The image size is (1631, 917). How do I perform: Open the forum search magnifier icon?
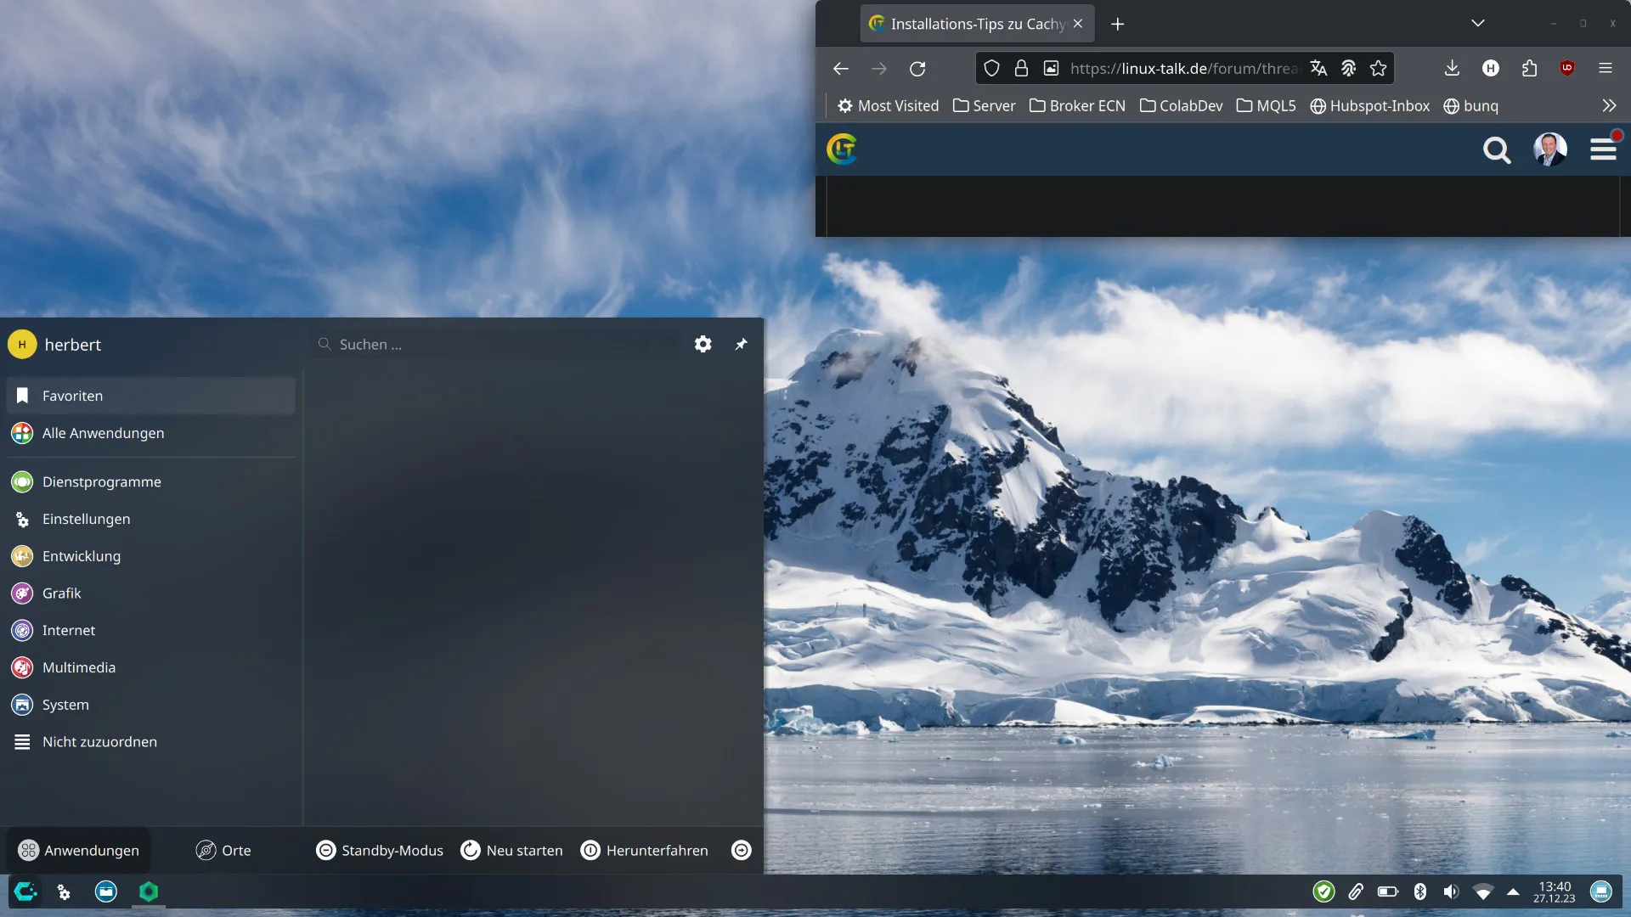(x=1497, y=150)
